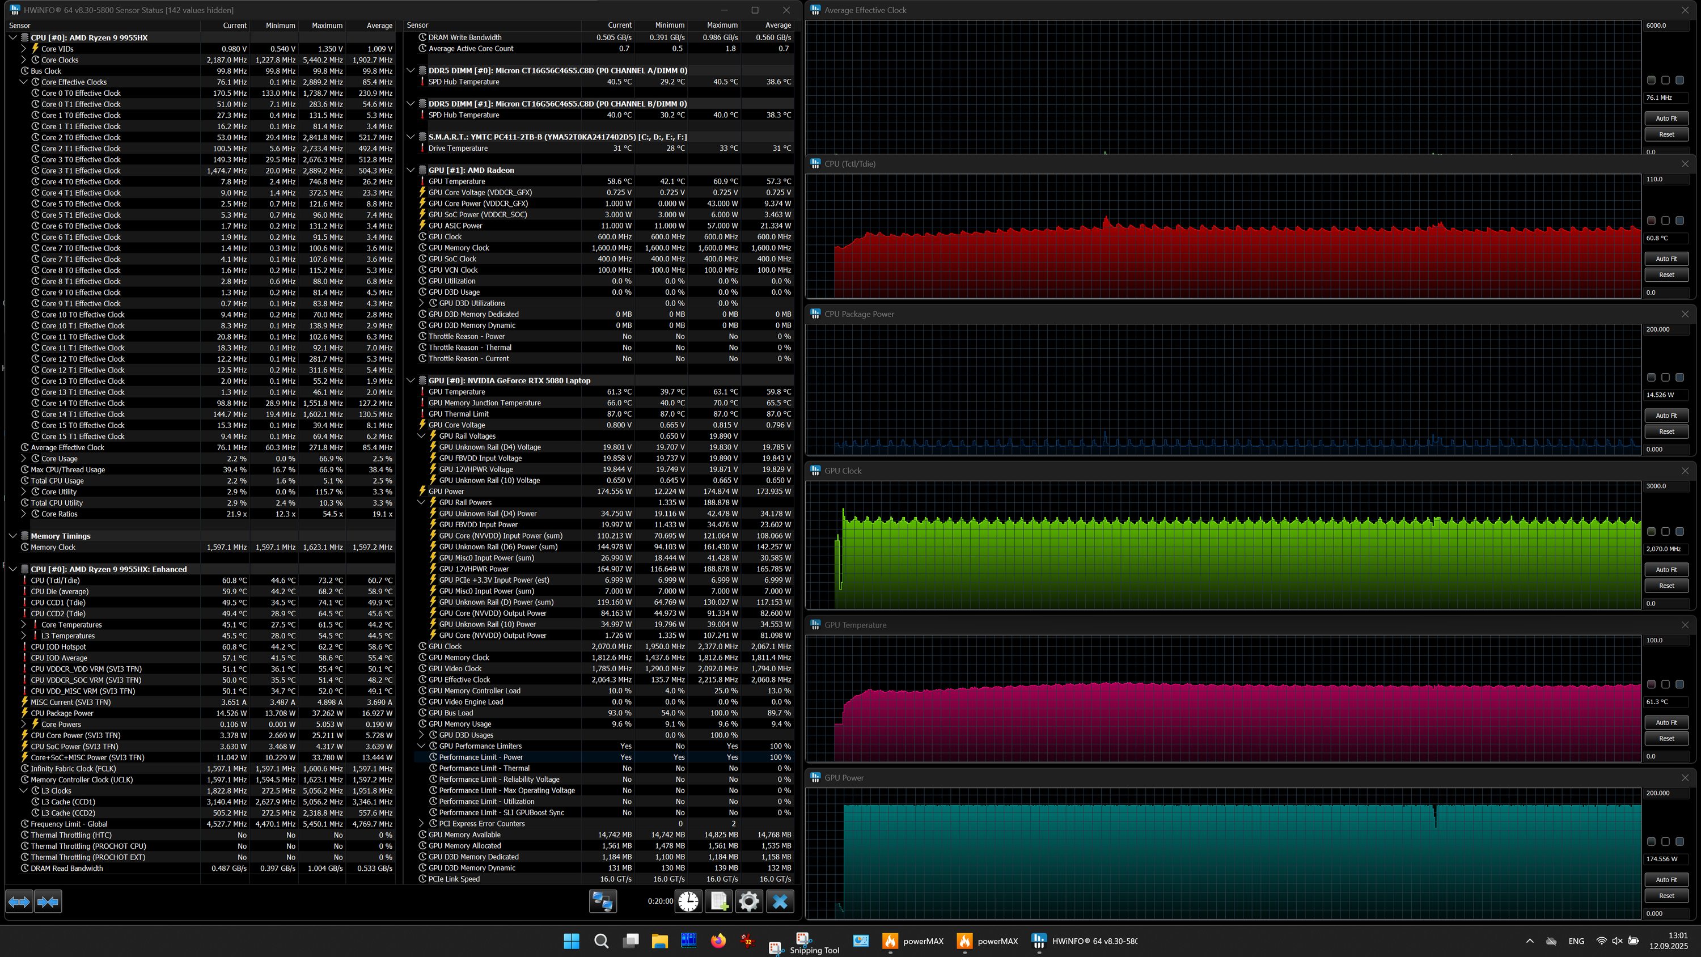1701x957 pixels.
Task: Click the clock reset timer icon
Action: [x=688, y=901]
